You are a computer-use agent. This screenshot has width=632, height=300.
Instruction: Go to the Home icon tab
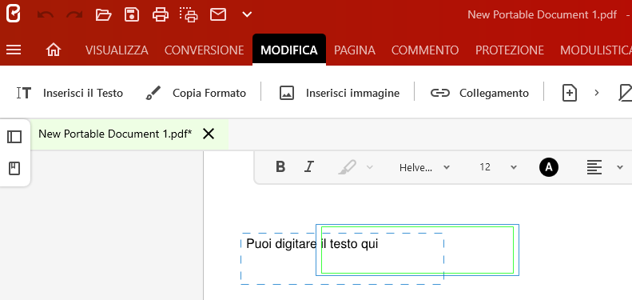click(x=54, y=50)
